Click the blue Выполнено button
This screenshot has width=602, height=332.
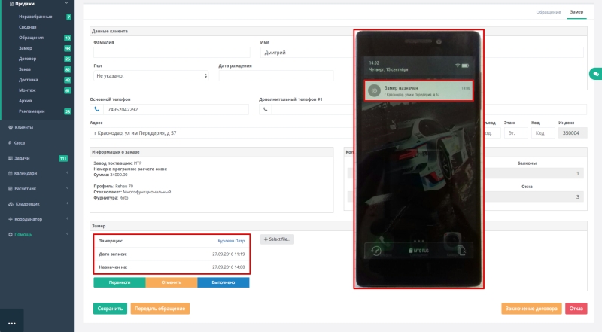[223, 282]
